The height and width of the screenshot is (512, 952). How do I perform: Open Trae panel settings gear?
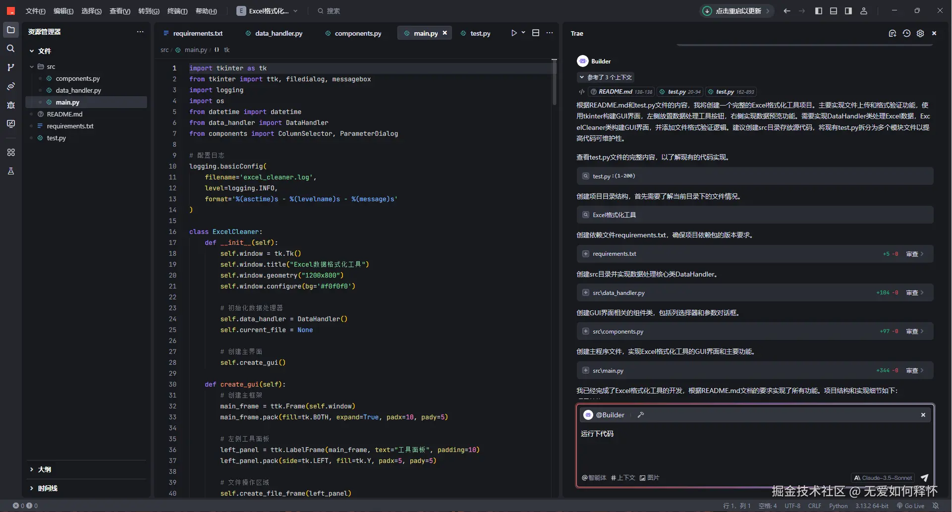click(x=920, y=34)
